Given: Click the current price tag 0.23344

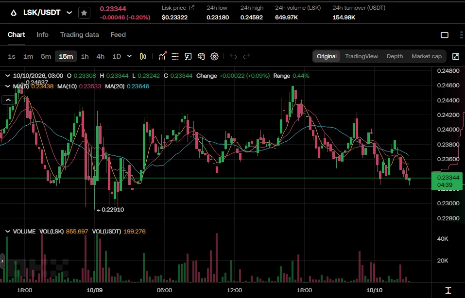Looking at the screenshot, I should click(x=447, y=181).
